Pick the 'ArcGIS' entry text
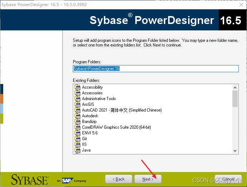 tap(88, 104)
